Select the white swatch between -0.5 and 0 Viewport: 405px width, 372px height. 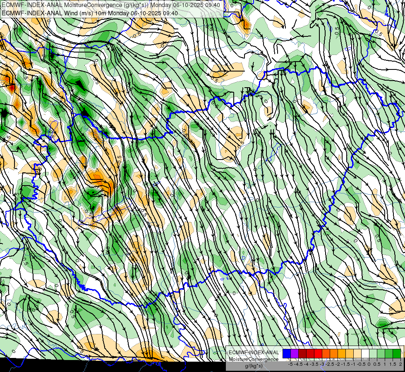365,353
